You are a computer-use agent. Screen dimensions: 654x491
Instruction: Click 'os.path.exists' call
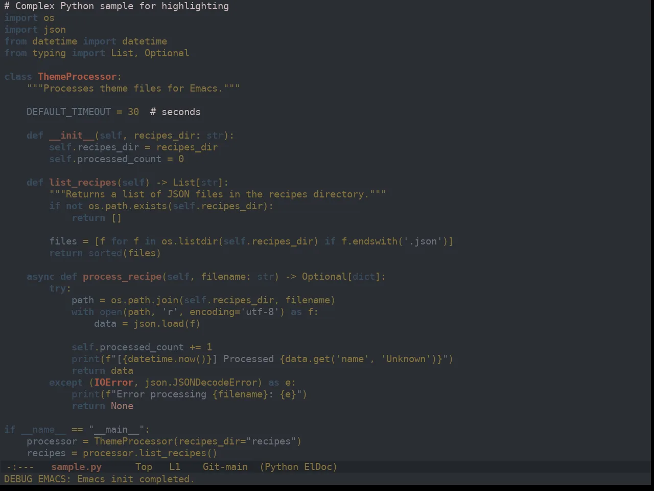click(x=128, y=206)
